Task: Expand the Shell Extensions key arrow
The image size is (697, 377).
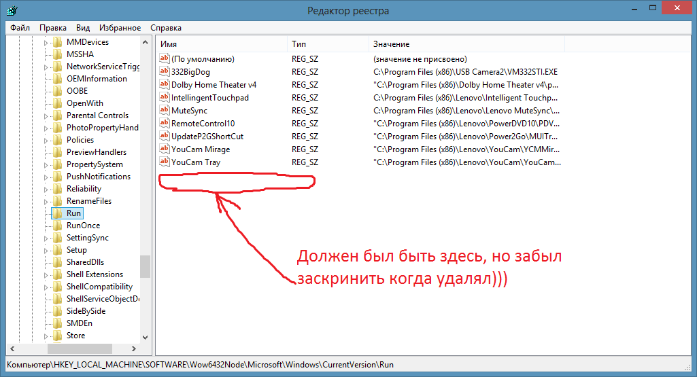Action: (x=46, y=275)
